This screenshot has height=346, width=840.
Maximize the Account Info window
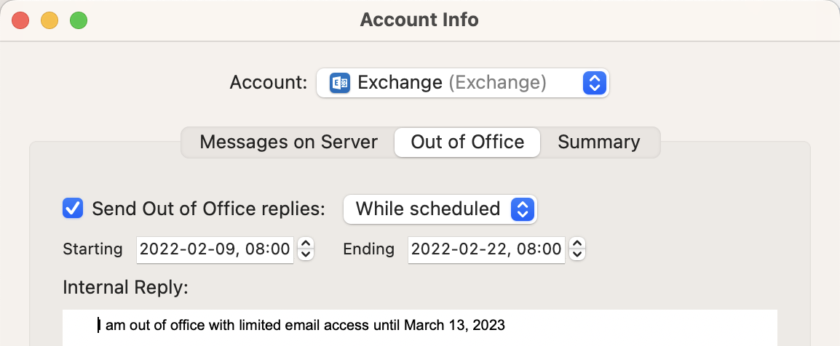click(79, 20)
